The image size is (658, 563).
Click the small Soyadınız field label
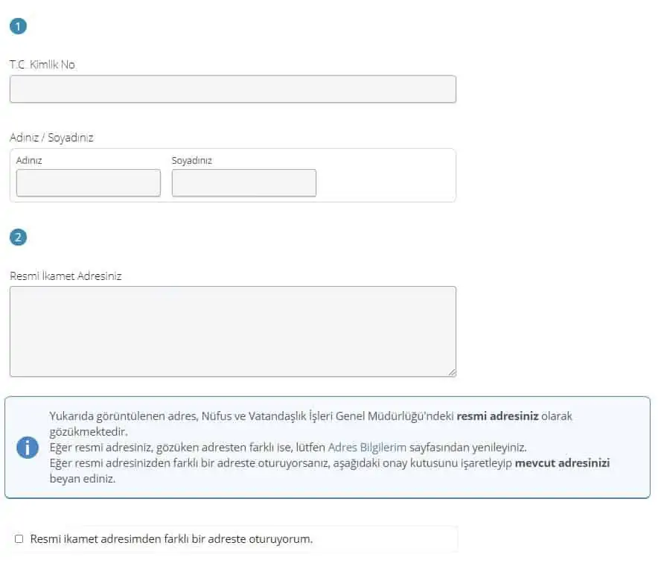pos(191,160)
